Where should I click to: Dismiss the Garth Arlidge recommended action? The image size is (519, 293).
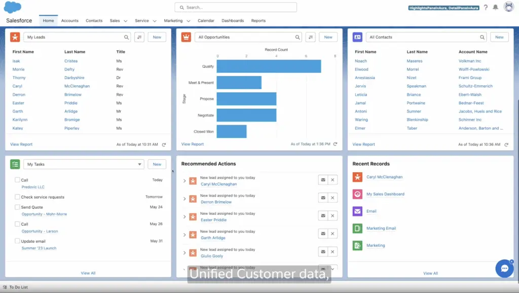point(332,233)
